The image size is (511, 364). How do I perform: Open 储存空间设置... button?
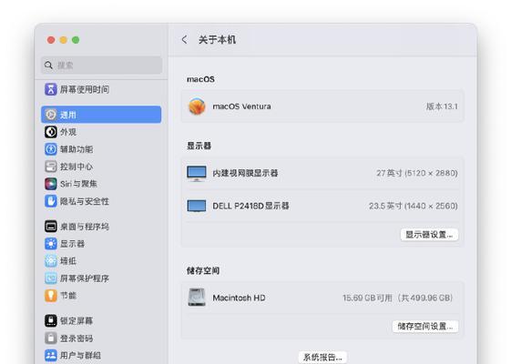[425, 326]
